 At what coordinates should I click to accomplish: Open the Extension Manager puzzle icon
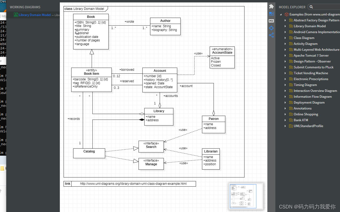pos(271,6)
